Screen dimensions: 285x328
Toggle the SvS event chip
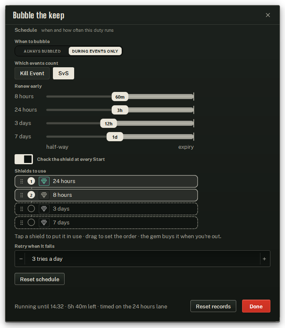63,74
